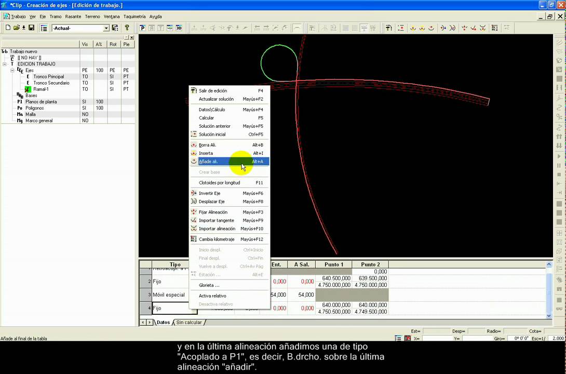Screen dimensions: 566x374
Task: Click the A view toolbar button
Action: tap(152, 28)
